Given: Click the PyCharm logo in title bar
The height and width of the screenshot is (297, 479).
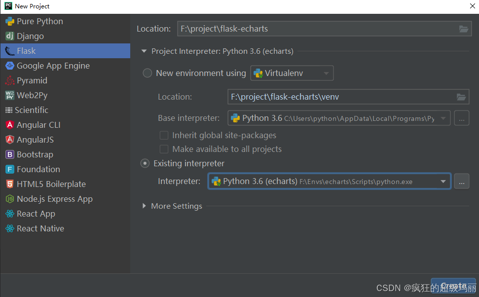Looking at the screenshot, I should pyautogui.click(x=8, y=6).
